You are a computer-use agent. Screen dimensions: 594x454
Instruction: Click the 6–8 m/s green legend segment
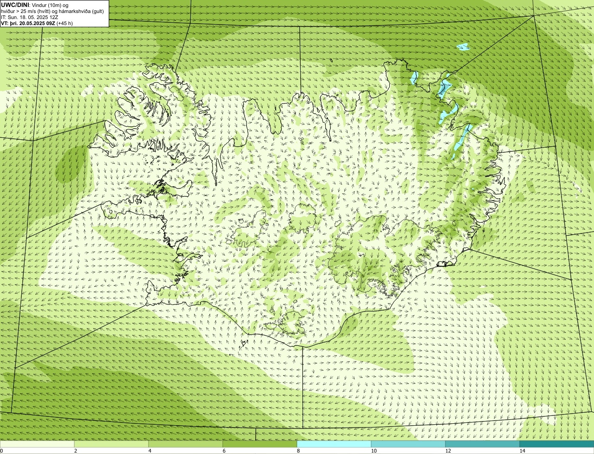click(x=260, y=444)
